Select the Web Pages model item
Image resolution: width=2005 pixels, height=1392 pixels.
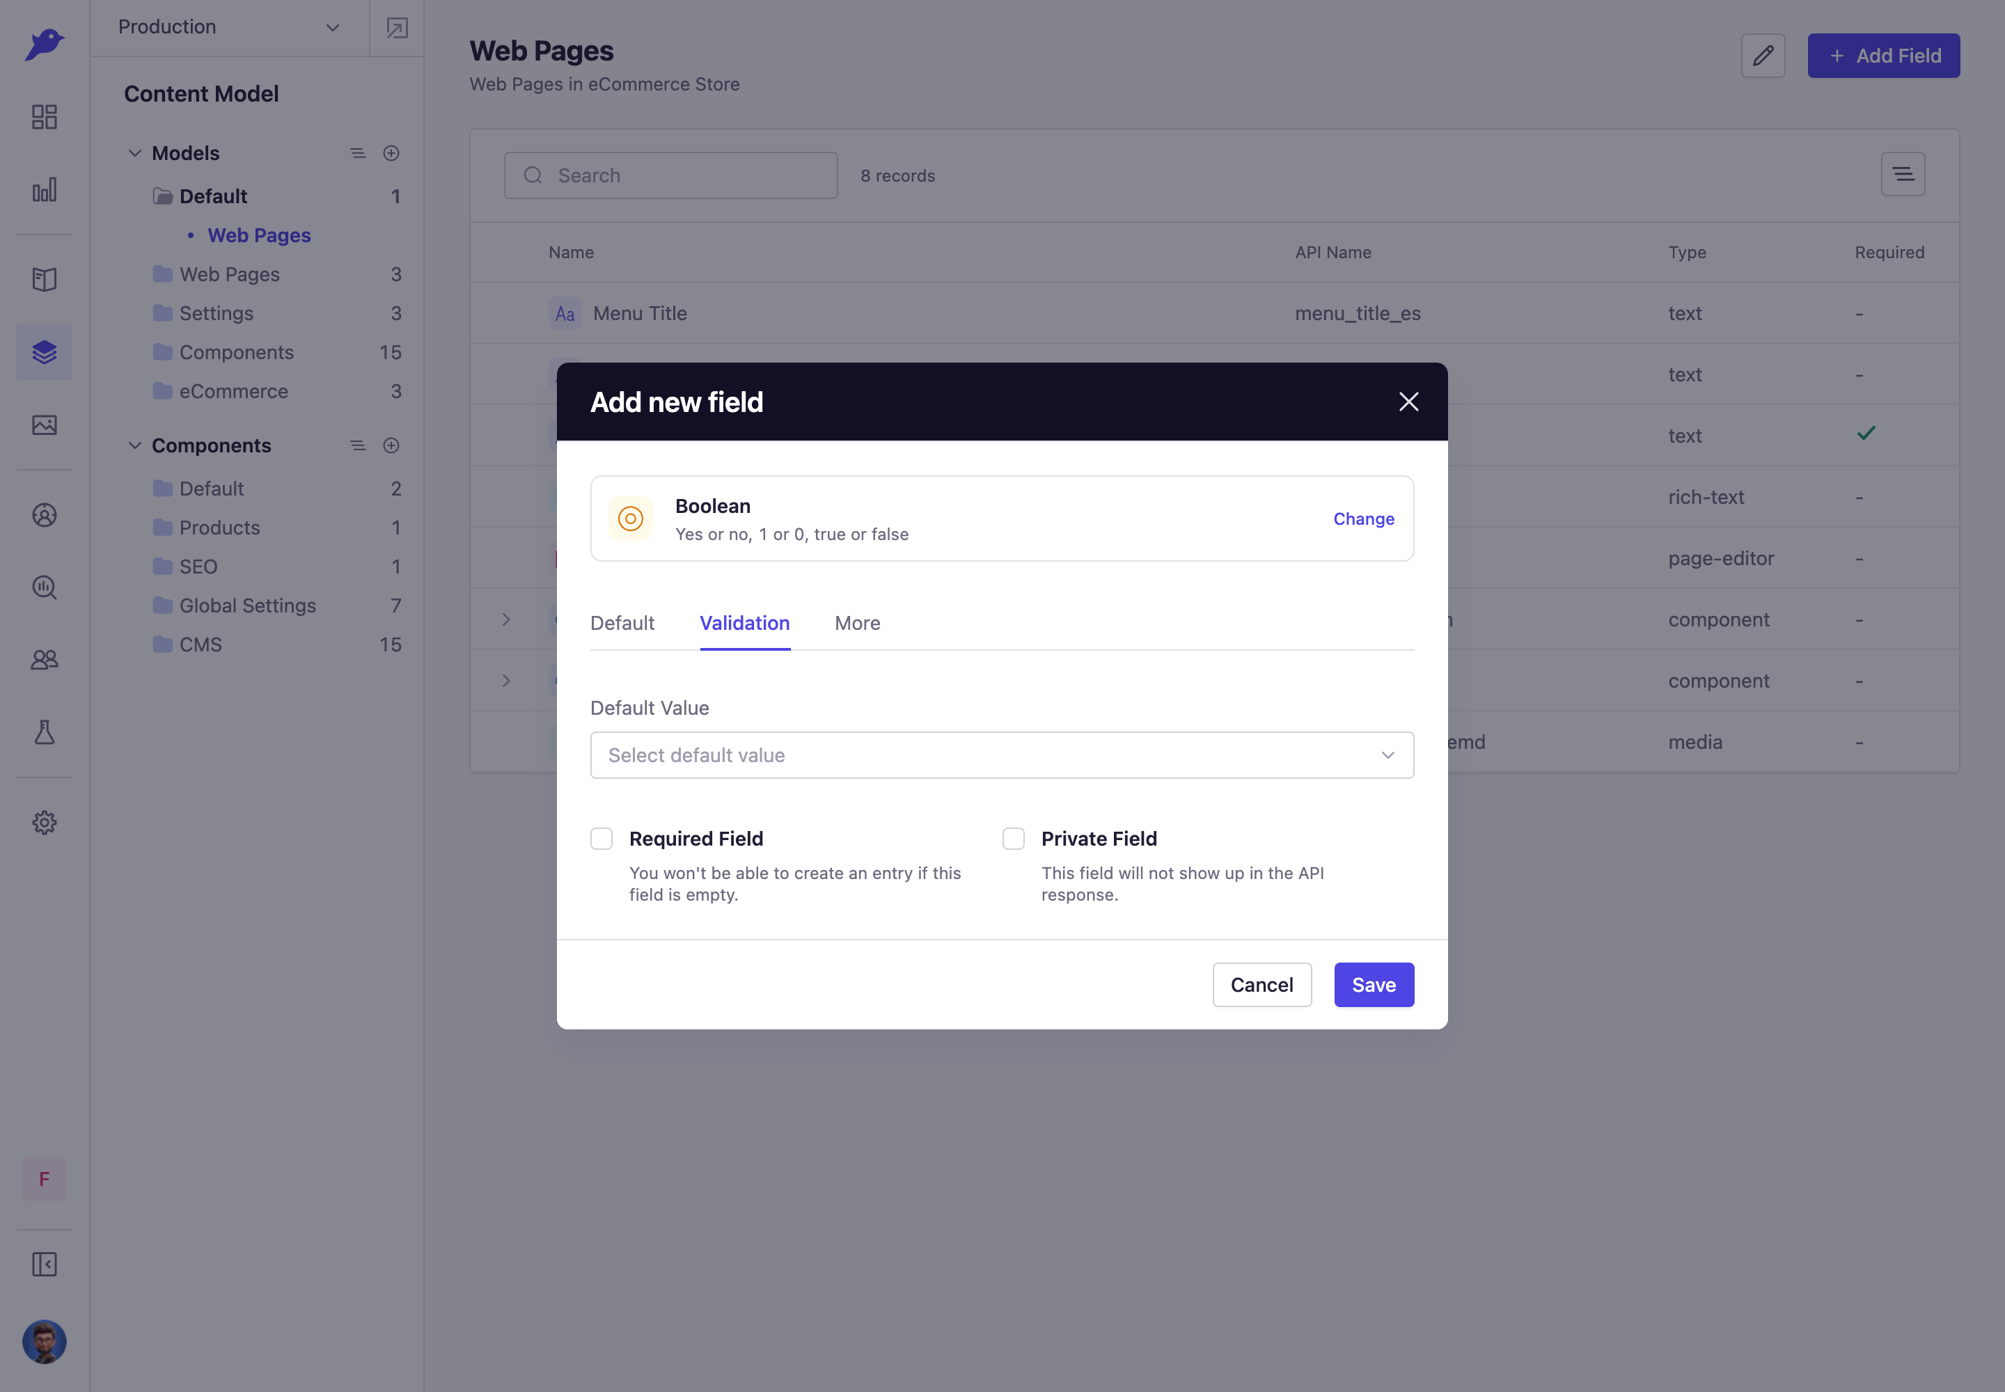coord(258,235)
